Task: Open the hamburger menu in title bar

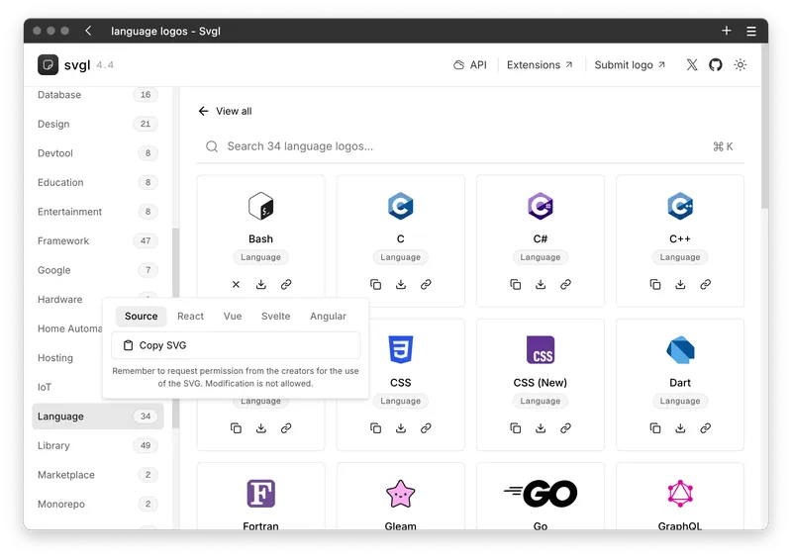Action: (x=751, y=32)
